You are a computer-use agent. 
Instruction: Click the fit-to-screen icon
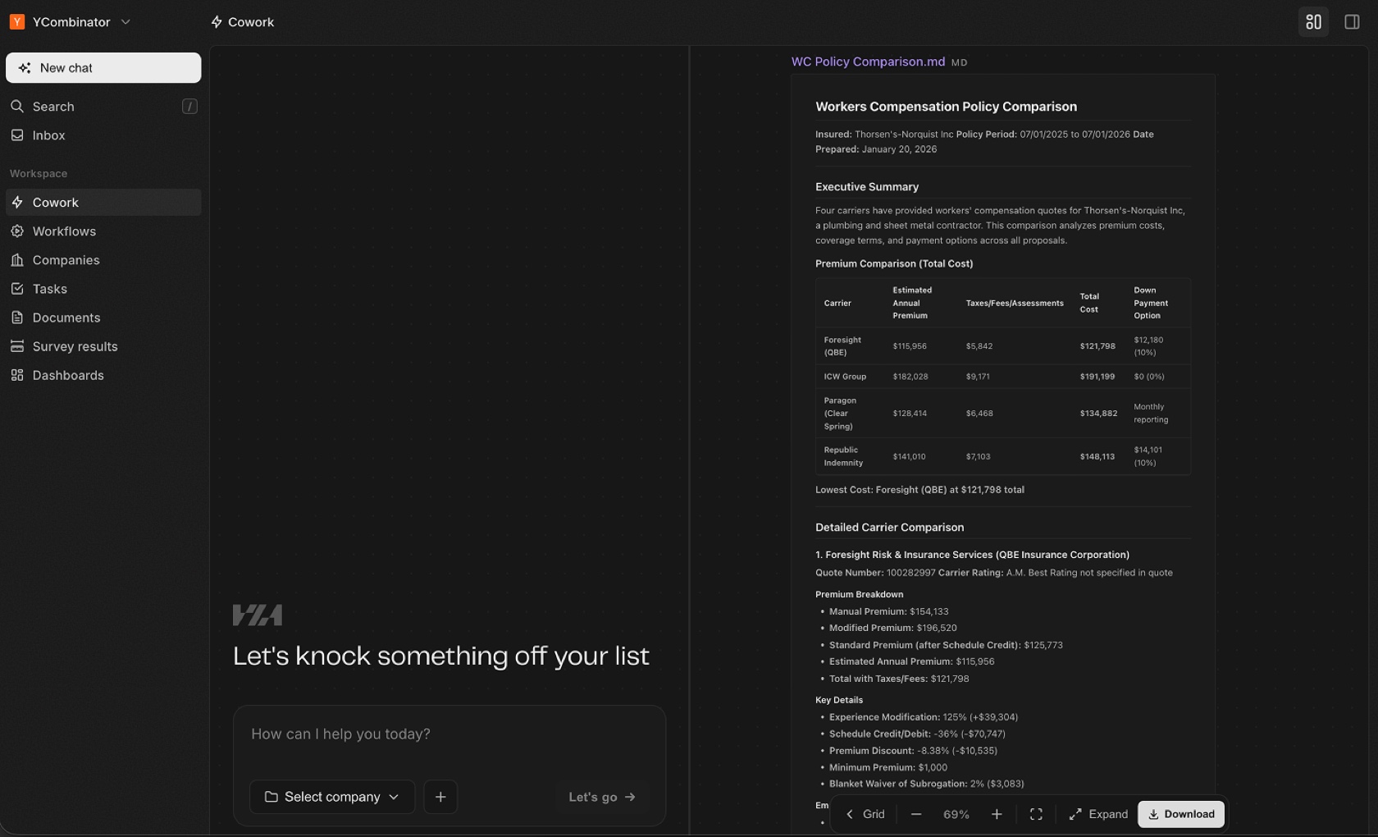[1036, 814]
